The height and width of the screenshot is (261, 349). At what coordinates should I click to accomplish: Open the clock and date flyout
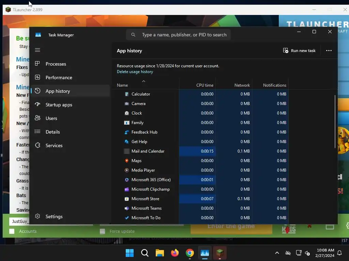tap(325, 253)
